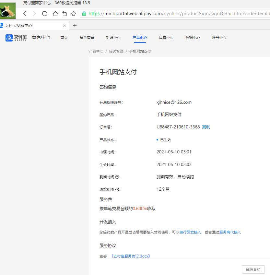The image size is (270, 275).
Task: Show help for 到期时间
Action: point(117,177)
